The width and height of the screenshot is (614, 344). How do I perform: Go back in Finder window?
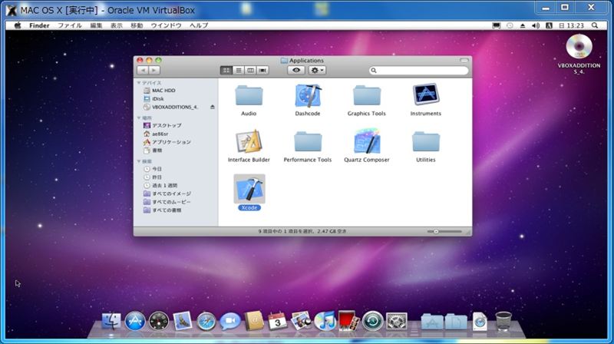[143, 70]
